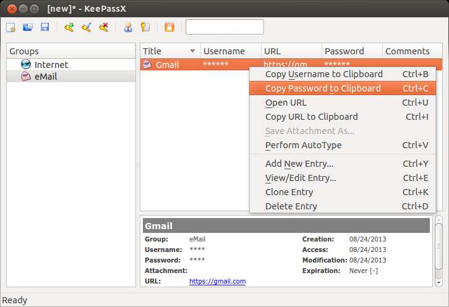The height and width of the screenshot is (307, 449).
Task: Click the Add New Entry key icon
Action: point(69,27)
